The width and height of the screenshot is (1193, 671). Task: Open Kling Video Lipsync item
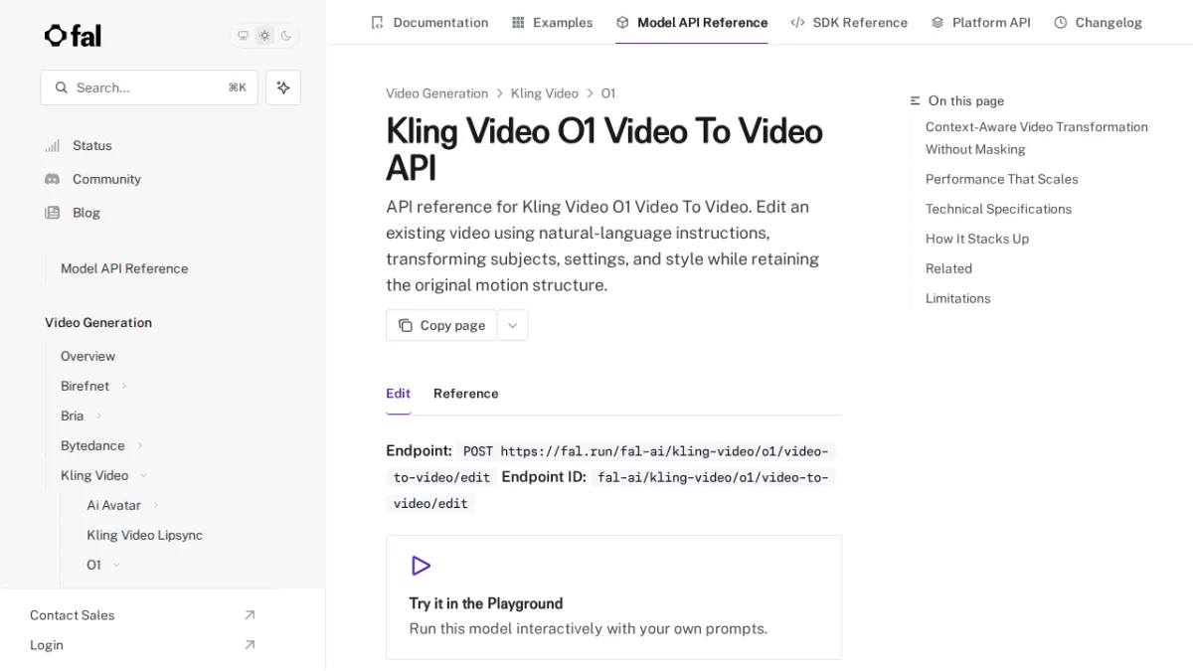coord(145,535)
